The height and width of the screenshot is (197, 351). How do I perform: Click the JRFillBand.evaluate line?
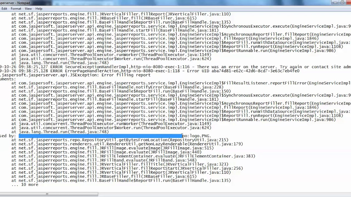pos(104,160)
